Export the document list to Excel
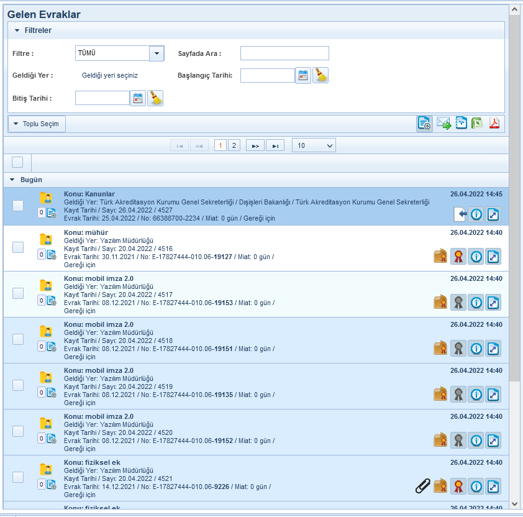Screen dimensions: 523x517 point(477,123)
